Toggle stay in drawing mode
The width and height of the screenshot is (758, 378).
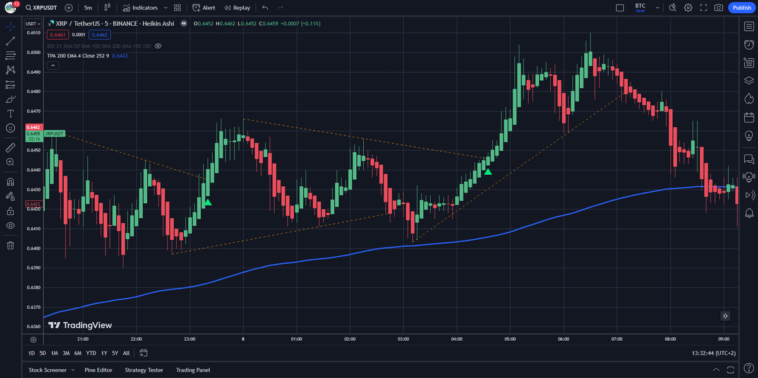point(10,196)
